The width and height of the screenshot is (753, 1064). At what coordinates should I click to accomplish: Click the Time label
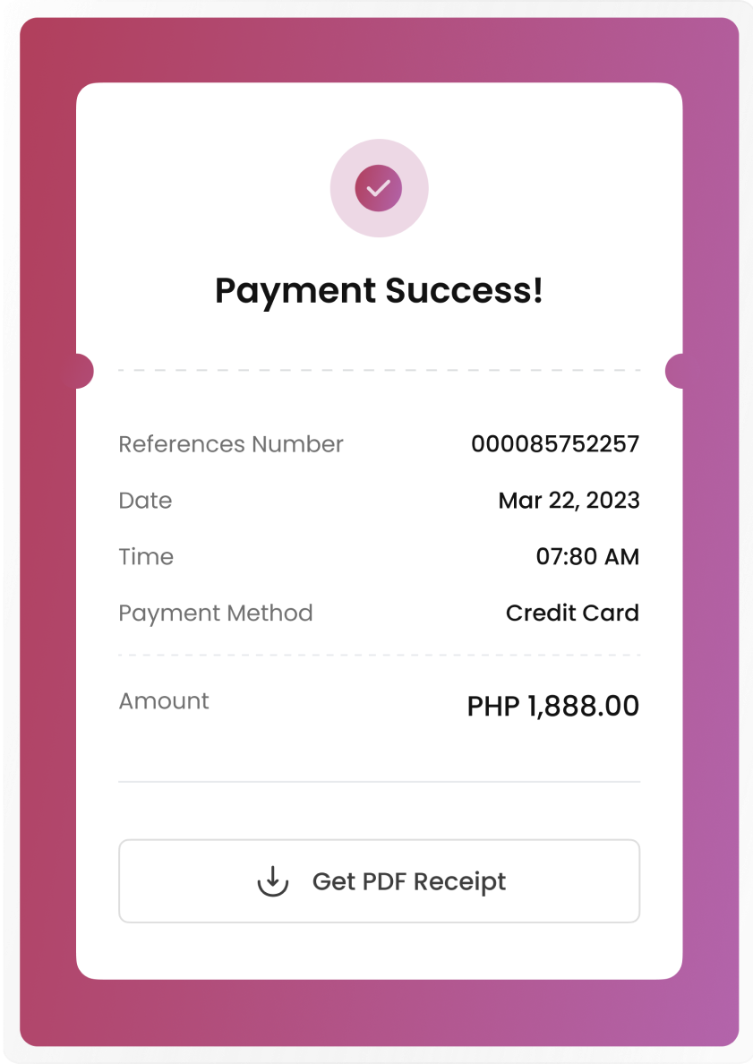click(146, 556)
